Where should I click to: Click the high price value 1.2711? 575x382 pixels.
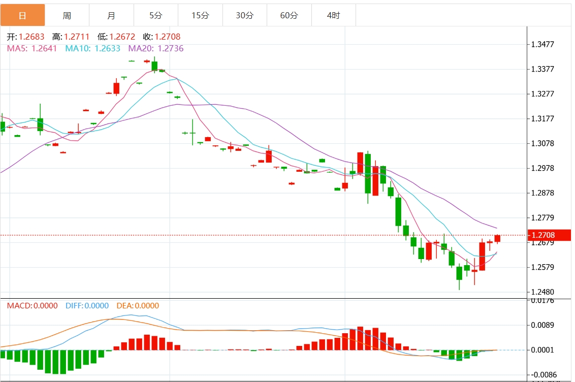point(77,37)
